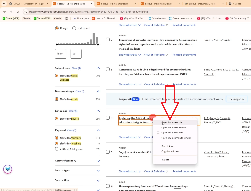Open the bookmarks apps grid icon
Screen dimensions: 251x191
coord(66,18)
